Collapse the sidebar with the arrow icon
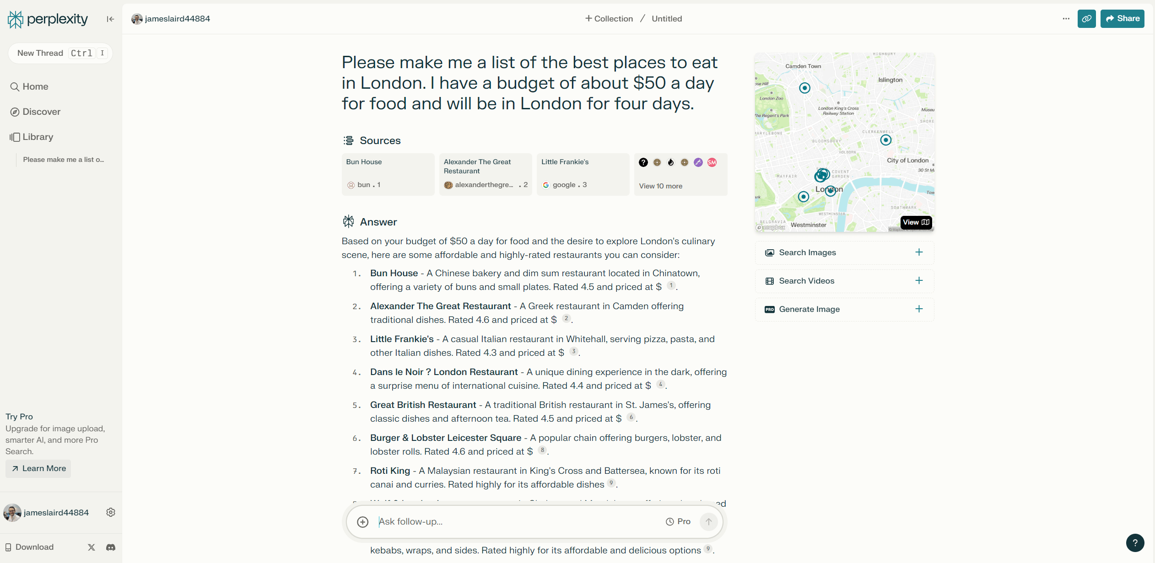This screenshot has height=563, width=1155. 110,19
